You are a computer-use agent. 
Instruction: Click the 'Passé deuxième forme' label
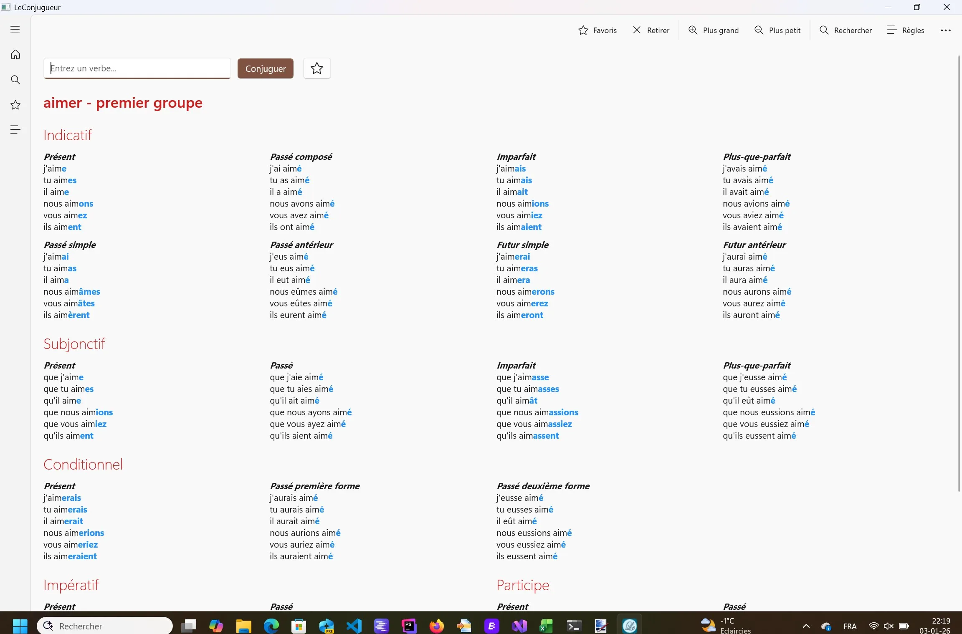[543, 486]
